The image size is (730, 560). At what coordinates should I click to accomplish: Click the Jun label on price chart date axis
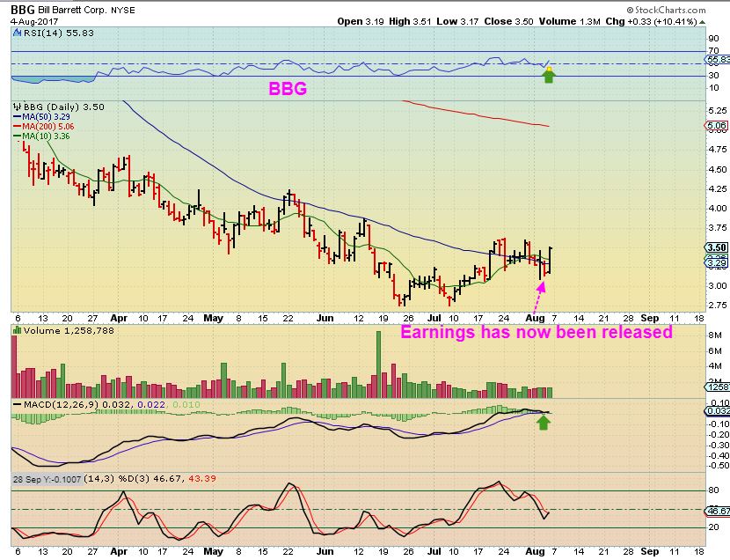coord(325,318)
